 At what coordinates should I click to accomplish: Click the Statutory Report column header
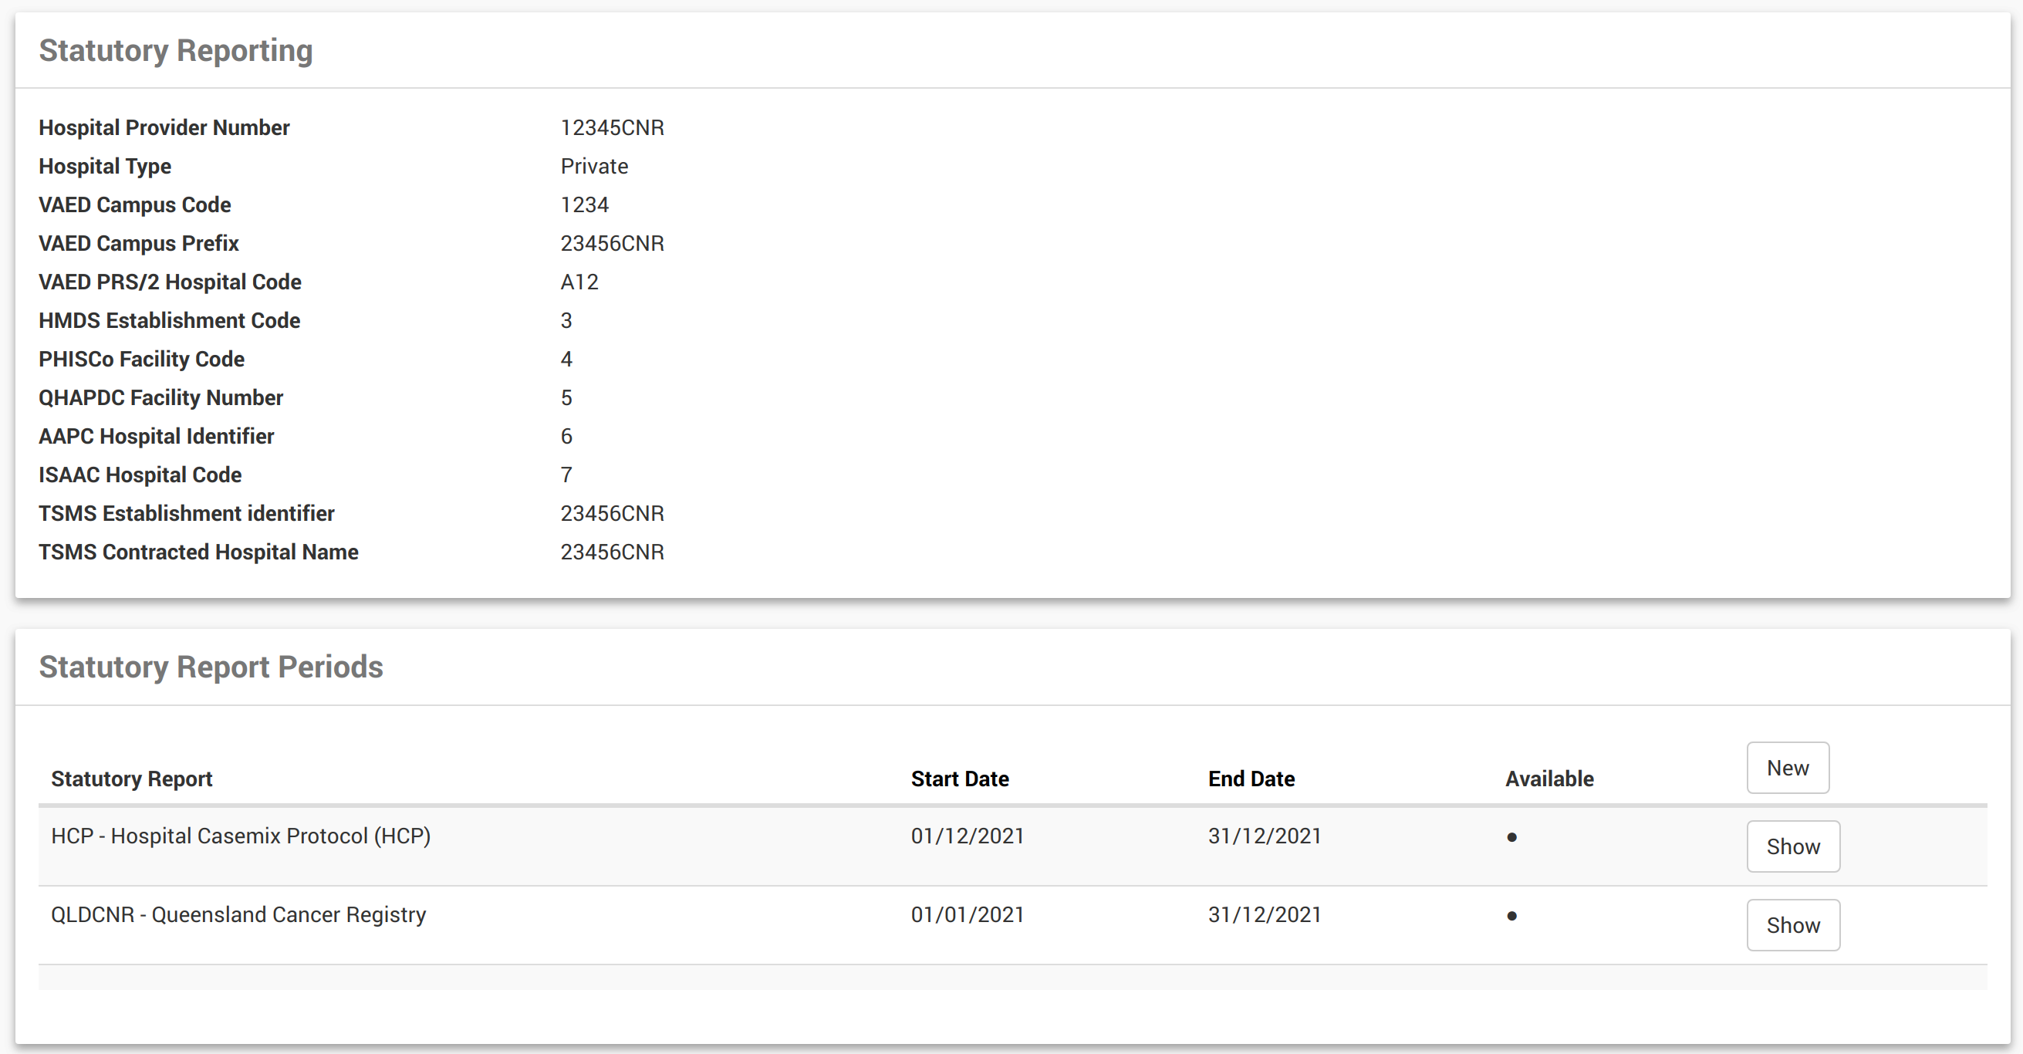point(131,779)
